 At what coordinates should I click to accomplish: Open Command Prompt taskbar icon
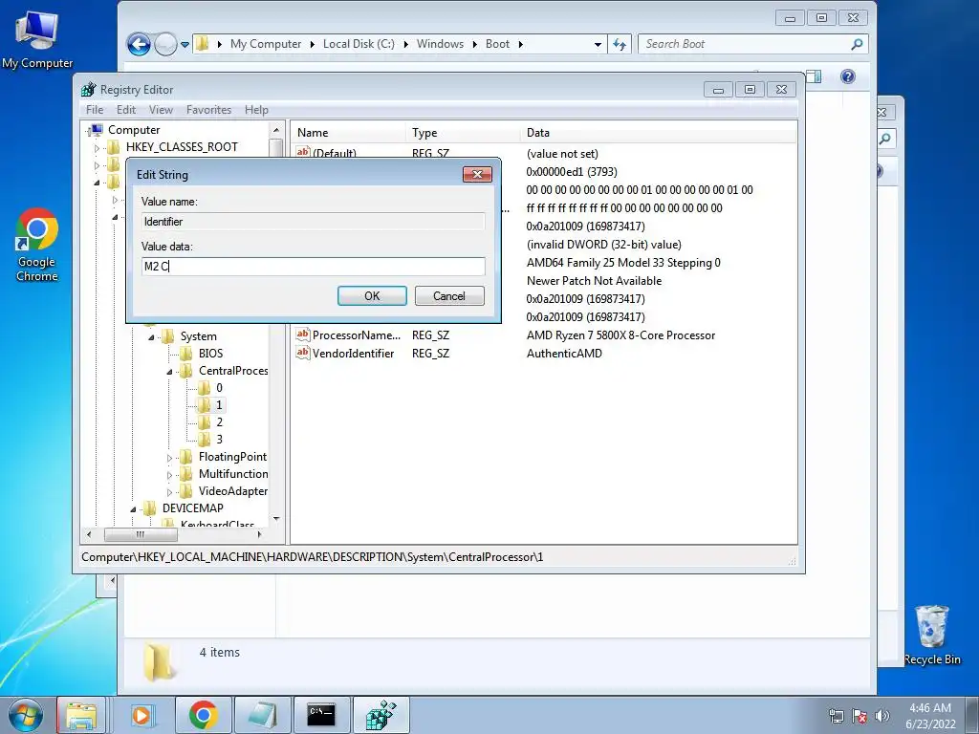click(x=321, y=715)
